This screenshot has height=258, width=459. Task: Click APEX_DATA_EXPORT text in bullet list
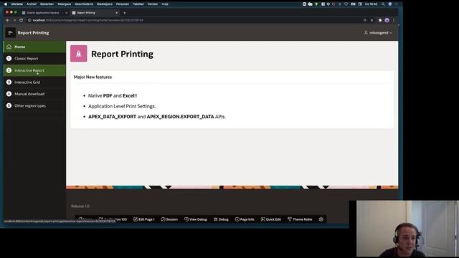click(112, 116)
